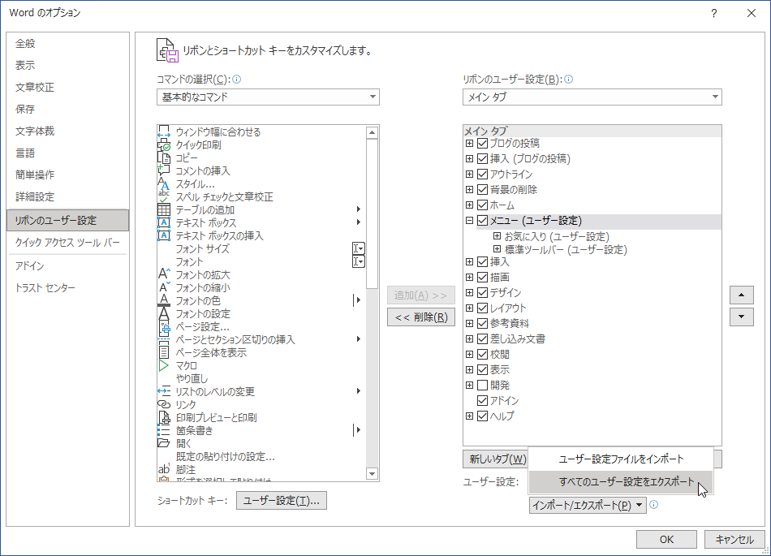Click the << 削除(R) button
The width and height of the screenshot is (771, 556).
pyautogui.click(x=421, y=317)
